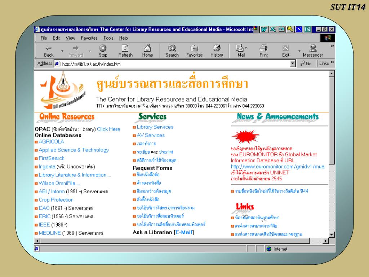Open the Wilson OmniFile link
369x277 pixels.
59,183
